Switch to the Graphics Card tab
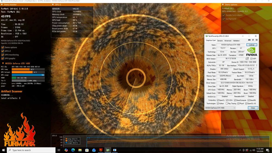 (x=211, y=40)
